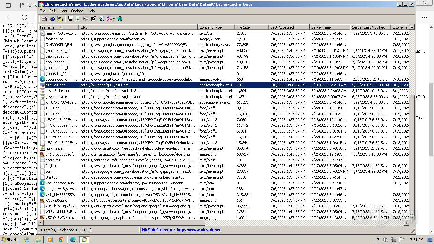This screenshot has height=244, width=434.
Task: Open the View menu
Action: [63, 11]
